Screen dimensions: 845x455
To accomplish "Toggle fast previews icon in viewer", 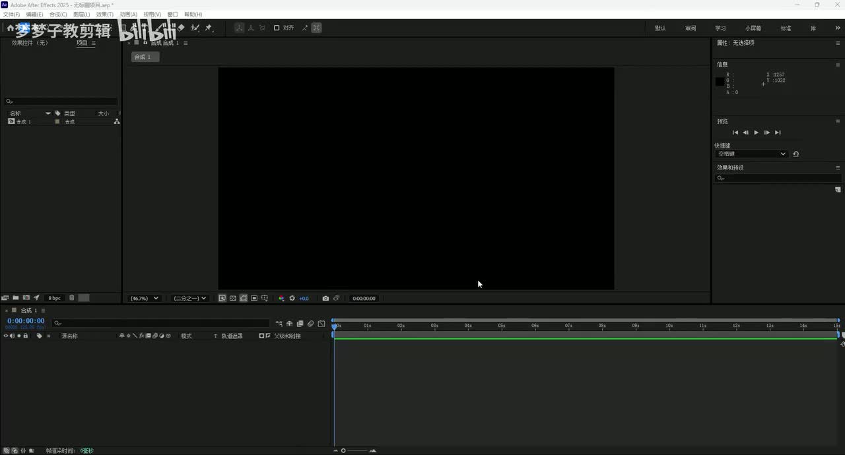I will 222,298.
